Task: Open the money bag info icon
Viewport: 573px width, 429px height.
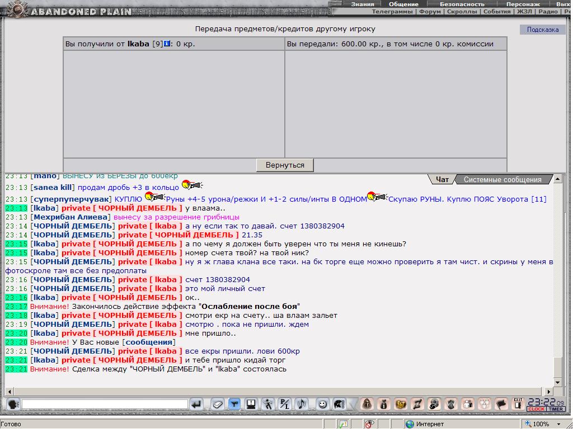Action: coord(384,404)
